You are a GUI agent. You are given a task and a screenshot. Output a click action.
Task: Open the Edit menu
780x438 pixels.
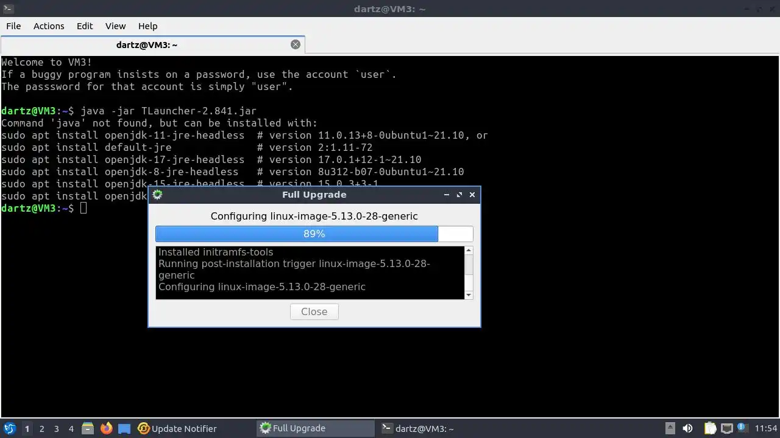tap(85, 26)
